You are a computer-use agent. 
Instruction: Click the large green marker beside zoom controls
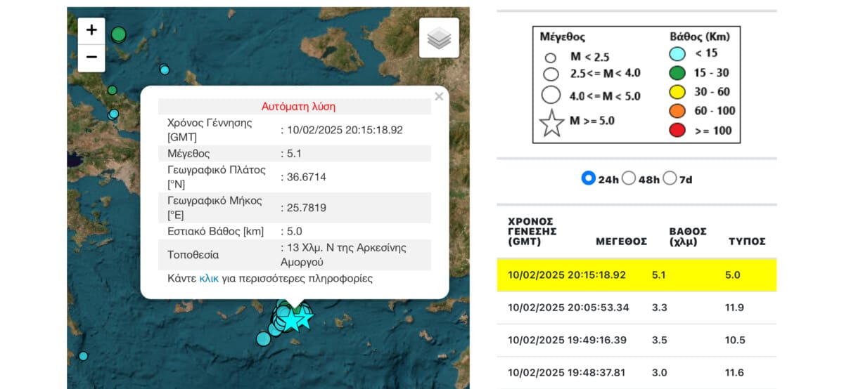[118, 34]
